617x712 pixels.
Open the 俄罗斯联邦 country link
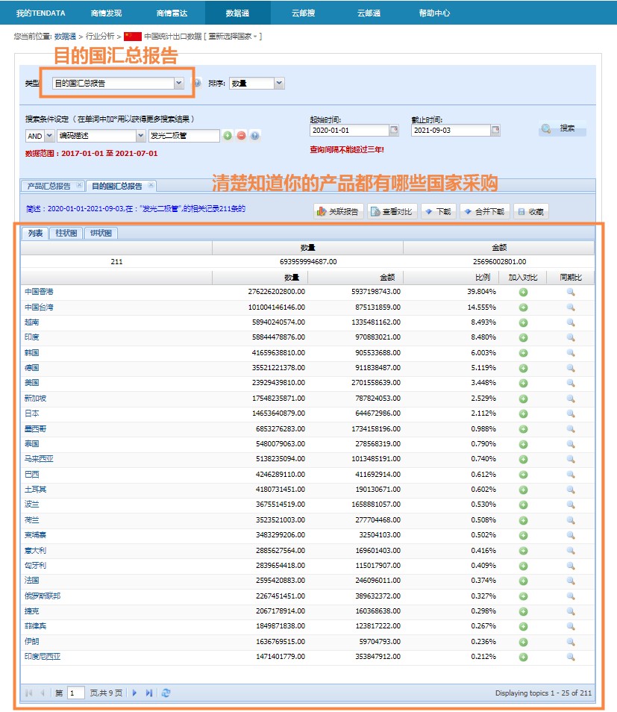click(43, 596)
